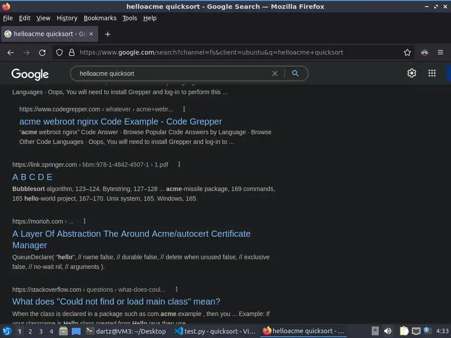Select the helloacme quicksort browser tab

coord(49,34)
